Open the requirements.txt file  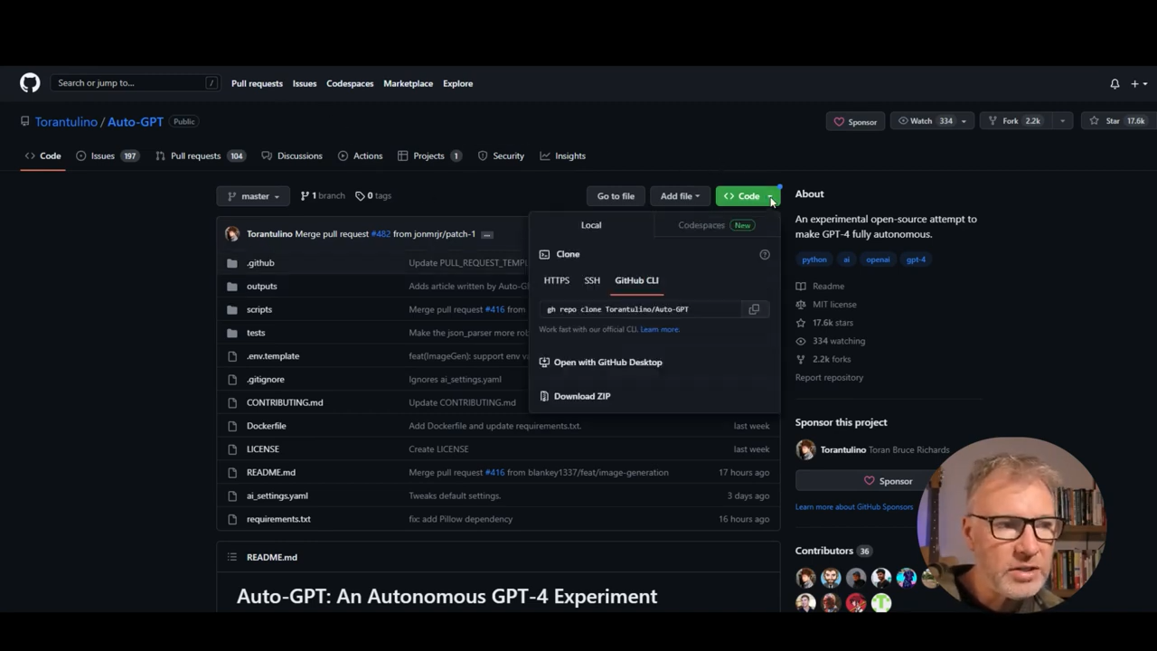tap(278, 519)
